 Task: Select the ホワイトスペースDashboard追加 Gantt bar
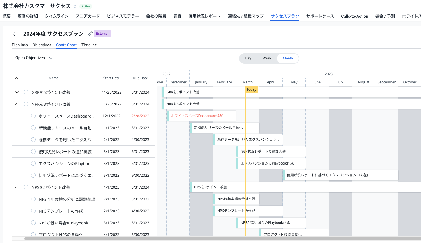tap(201, 116)
